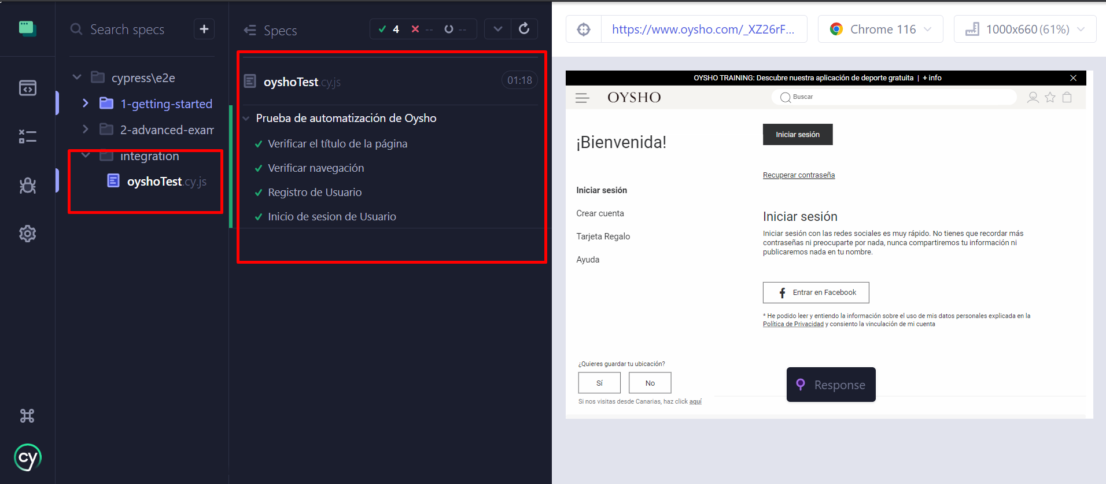The image size is (1106, 484).
Task: Open keyboard shortcuts command icon
Action: tap(27, 416)
